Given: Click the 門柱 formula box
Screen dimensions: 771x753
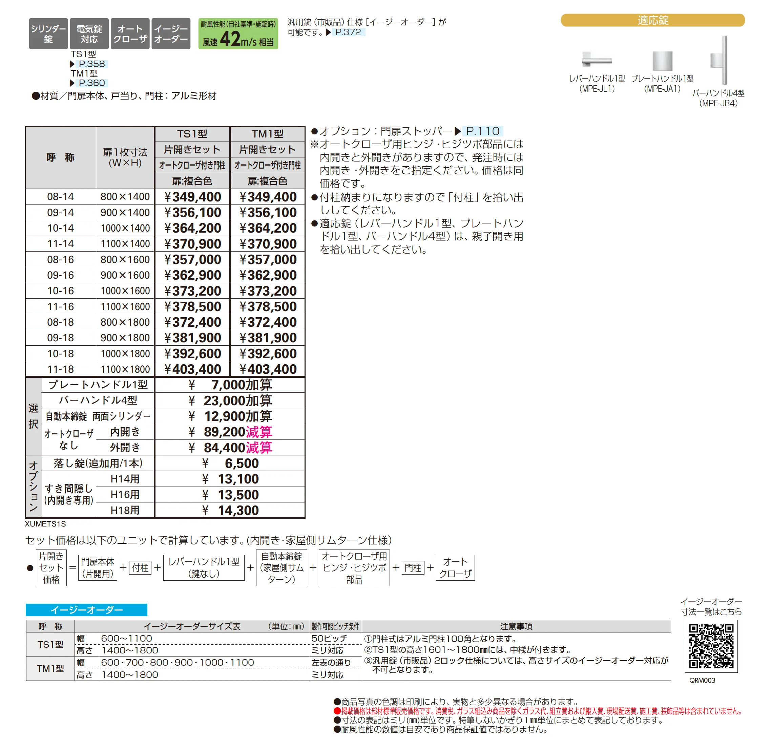Looking at the screenshot, I should pos(413,568).
